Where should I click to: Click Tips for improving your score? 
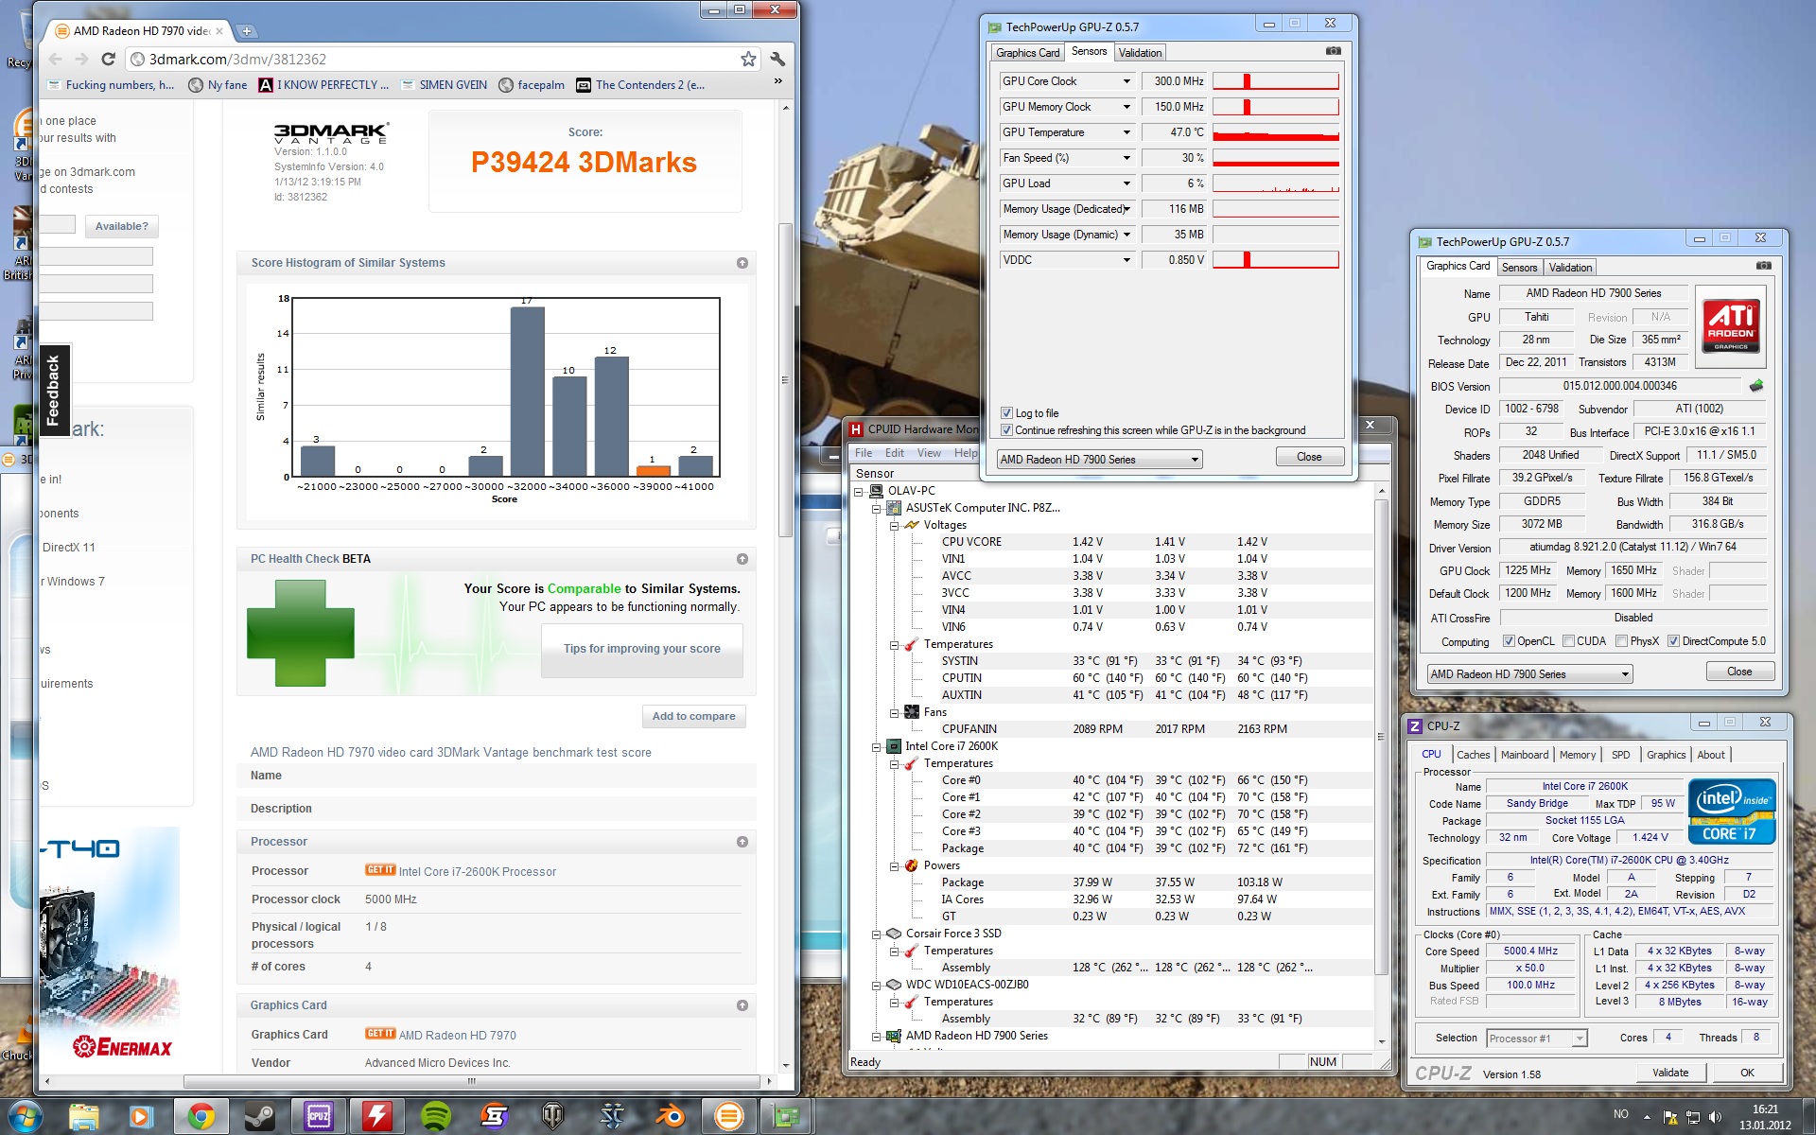tap(641, 649)
